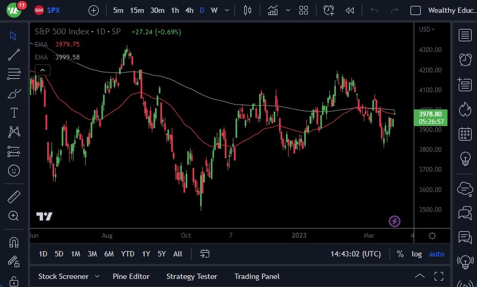Select the trend line drawing tool
Viewport: 477px width, 287px height.
[x=14, y=55]
